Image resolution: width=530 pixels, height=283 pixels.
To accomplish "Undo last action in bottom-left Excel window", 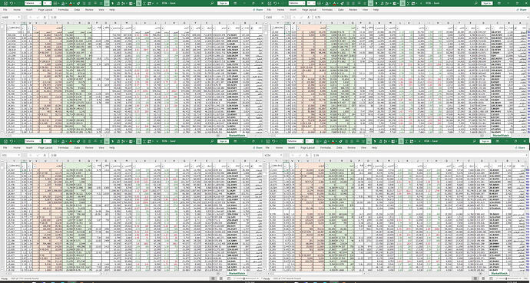I will pos(11,141).
